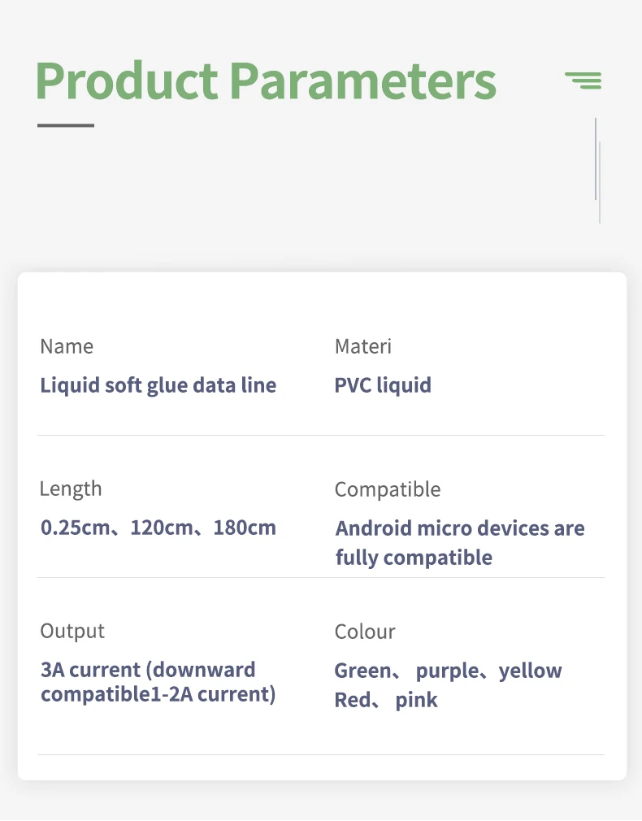
Task: Click the PVC liquid value
Action: coord(383,384)
